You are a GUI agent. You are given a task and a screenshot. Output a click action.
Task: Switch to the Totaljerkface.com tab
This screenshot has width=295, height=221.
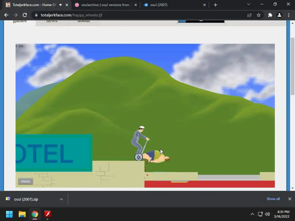(x=34, y=5)
